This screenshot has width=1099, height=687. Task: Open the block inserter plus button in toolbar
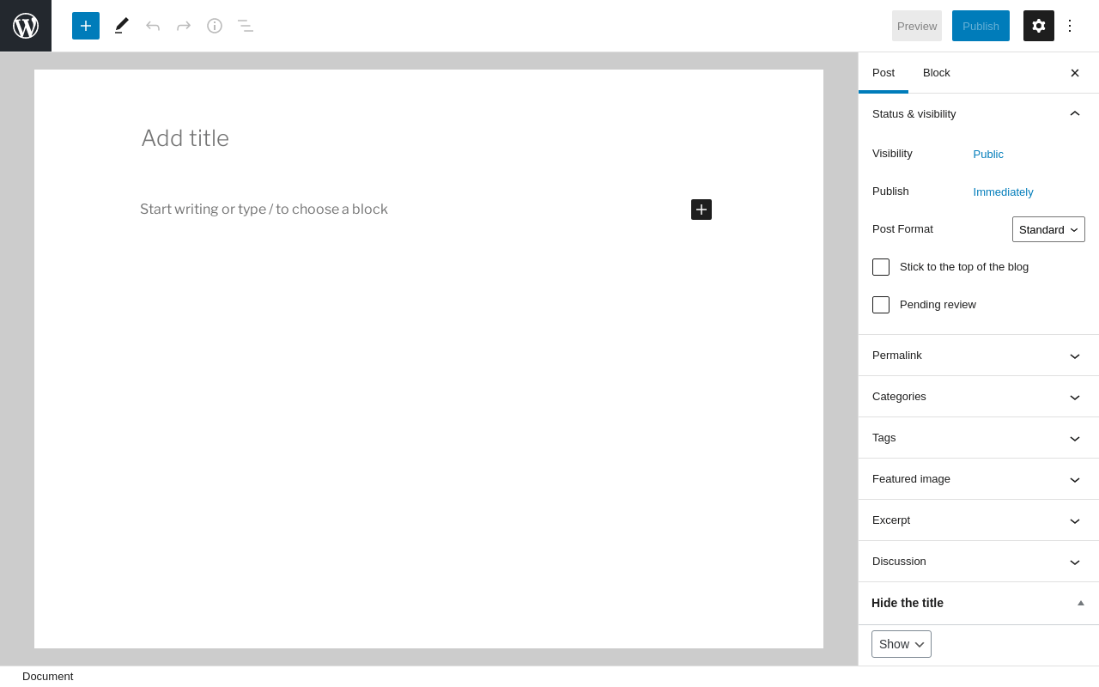(86, 26)
